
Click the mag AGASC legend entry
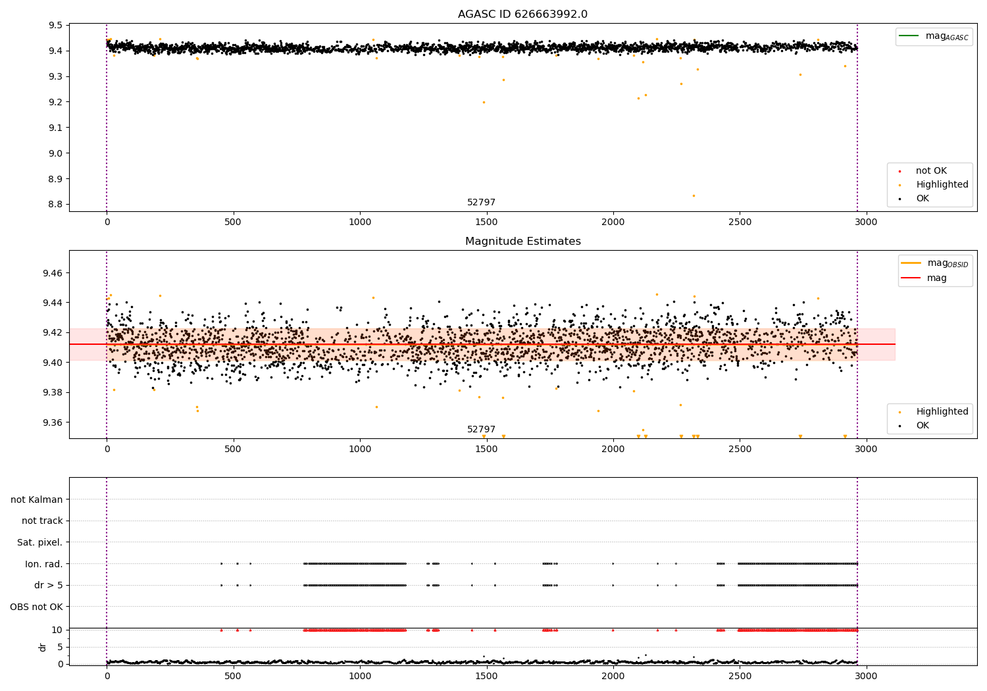point(934,36)
